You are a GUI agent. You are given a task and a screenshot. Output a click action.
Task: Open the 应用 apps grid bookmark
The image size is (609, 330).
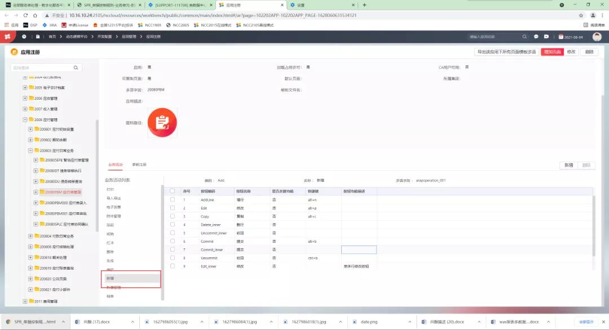click(11, 25)
